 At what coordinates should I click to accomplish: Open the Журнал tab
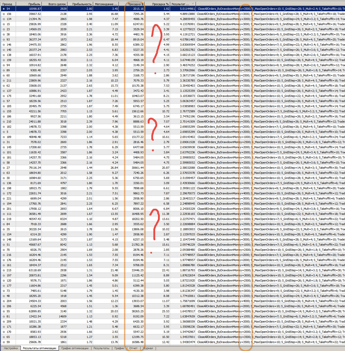tap(148, 348)
